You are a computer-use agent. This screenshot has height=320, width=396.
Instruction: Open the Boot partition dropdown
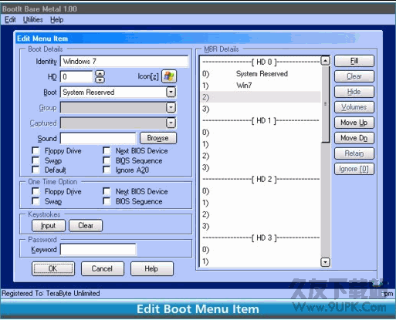(x=171, y=92)
